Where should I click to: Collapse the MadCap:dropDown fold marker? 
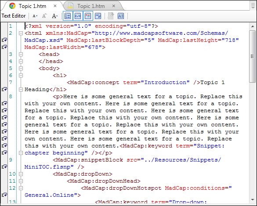click(x=21, y=174)
